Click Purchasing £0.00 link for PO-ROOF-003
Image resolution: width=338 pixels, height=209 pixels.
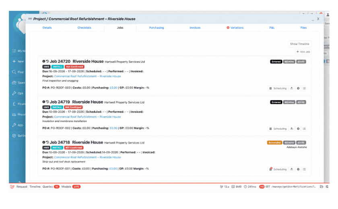113,88
